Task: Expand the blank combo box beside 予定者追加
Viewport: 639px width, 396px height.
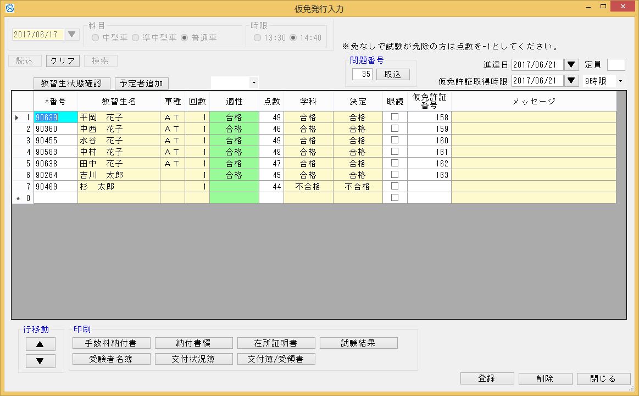Action: pyautogui.click(x=253, y=83)
